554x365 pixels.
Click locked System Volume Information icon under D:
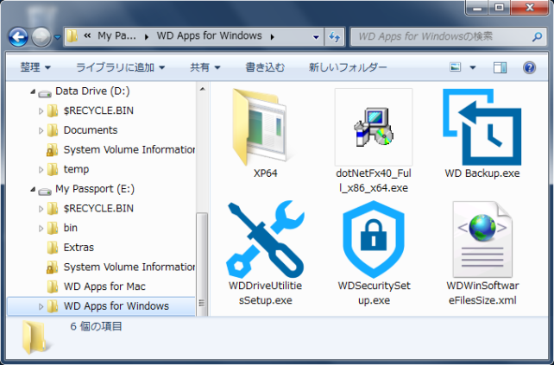tap(53, 150)
